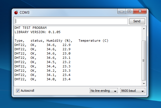
Task: Click the last DHT22 reading line
Action: coord(43,79)
